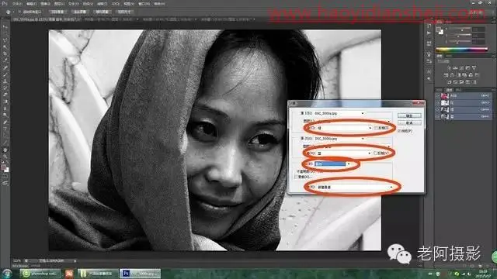497x279 pixels.
Task: Select the Clone Stamp tool
Action: pyautogui.click(x=5, y=81)
